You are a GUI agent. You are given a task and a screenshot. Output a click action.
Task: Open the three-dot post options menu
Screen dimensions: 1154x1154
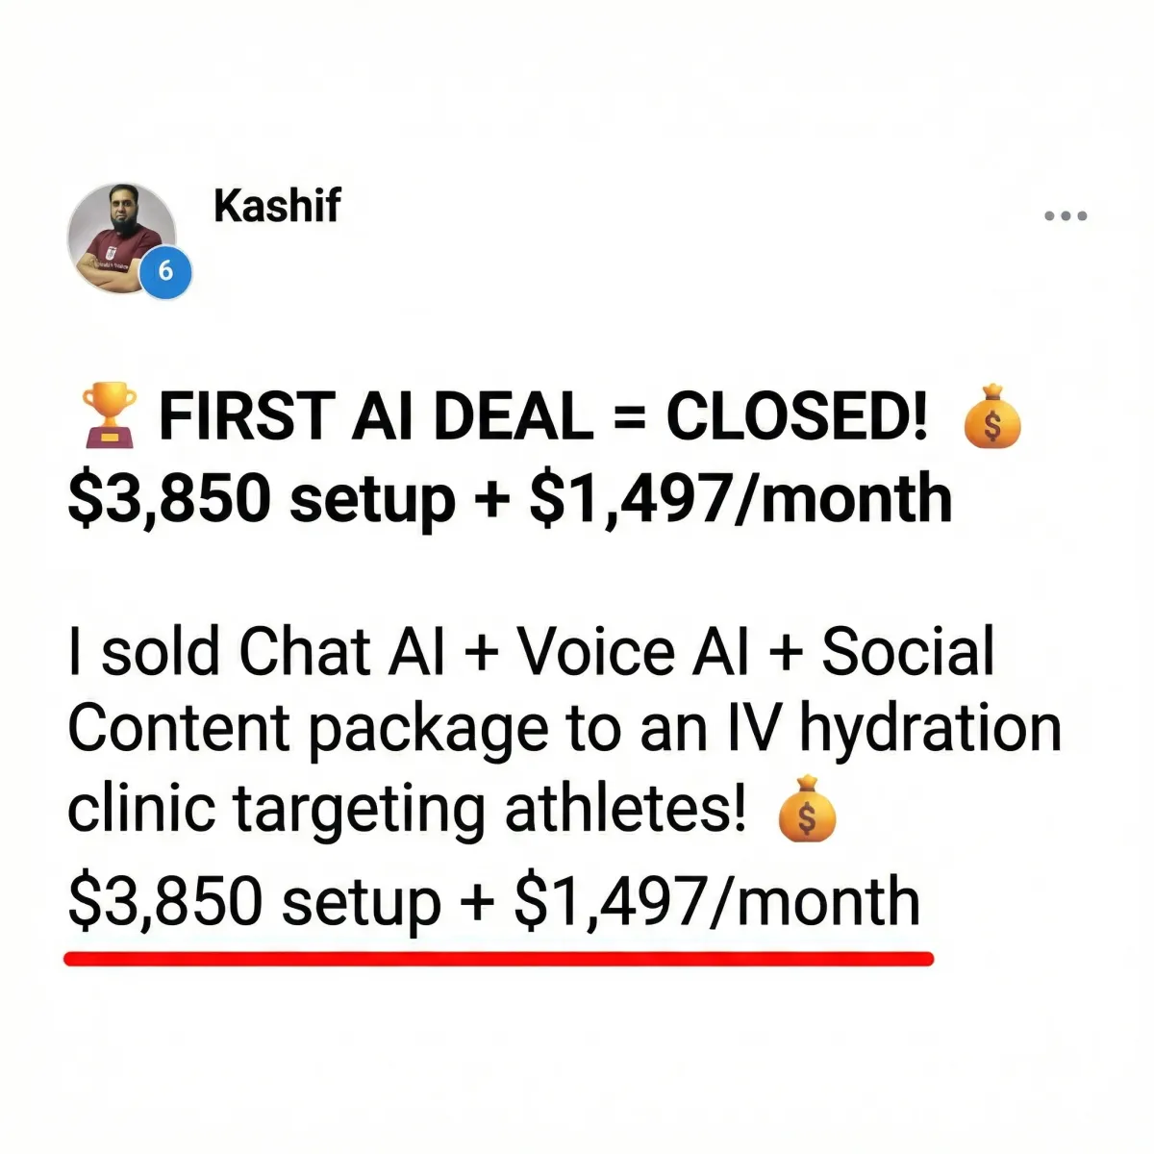point(1066,216)
